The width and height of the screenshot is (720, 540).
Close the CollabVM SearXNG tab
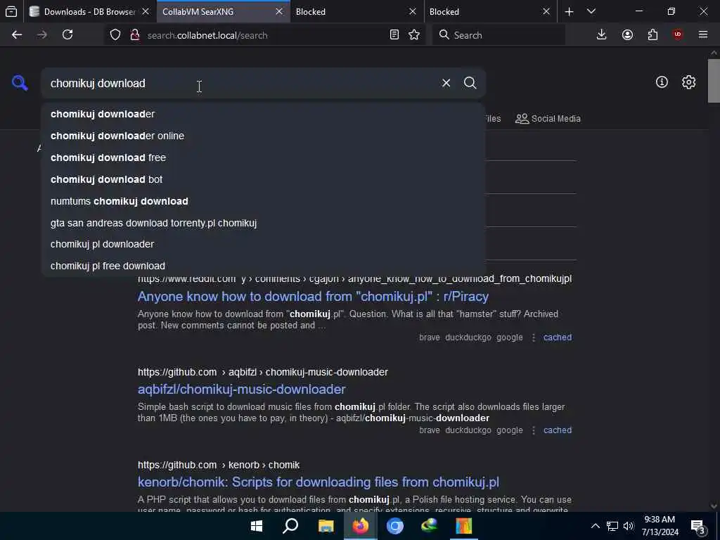[278, 11]
